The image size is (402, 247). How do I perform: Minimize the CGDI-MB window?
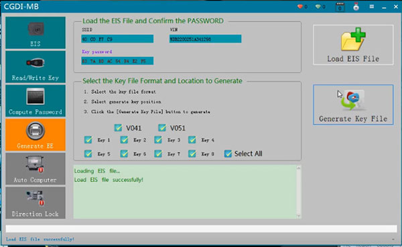click(x=384, y=7)
